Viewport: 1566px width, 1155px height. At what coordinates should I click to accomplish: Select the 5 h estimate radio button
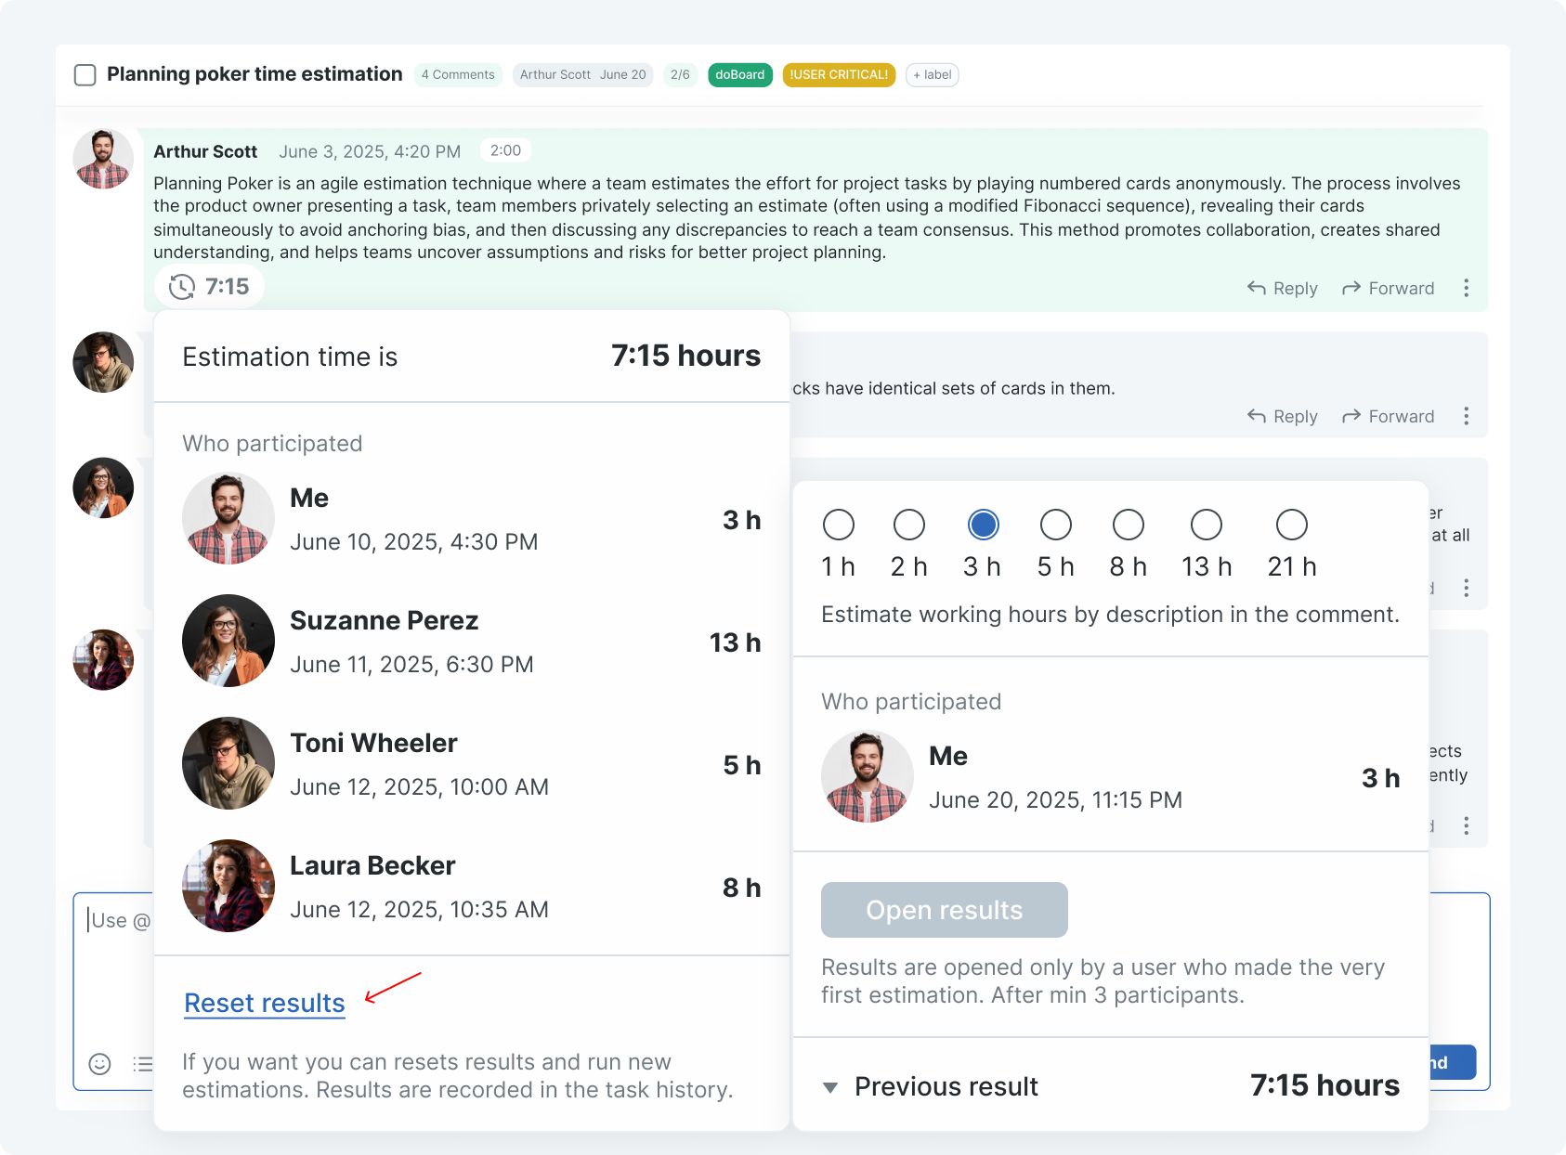pos(1055,526)
